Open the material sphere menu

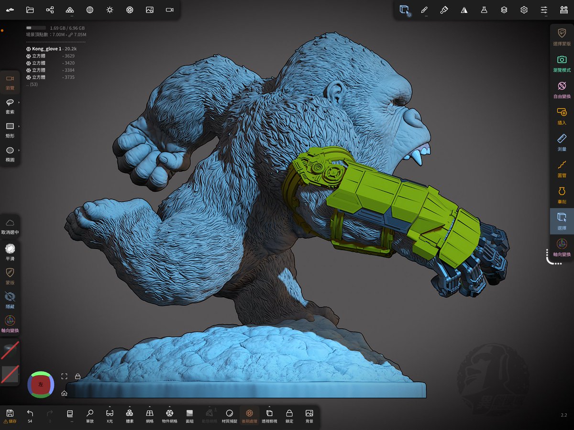click(90, 10)
